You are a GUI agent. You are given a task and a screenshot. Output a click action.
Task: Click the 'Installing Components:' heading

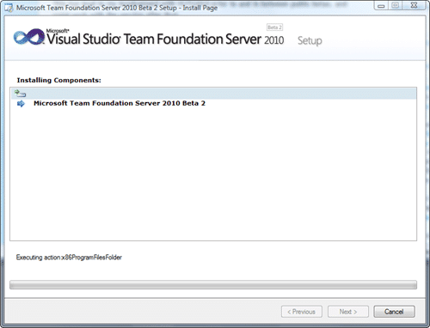coord(58,80)
